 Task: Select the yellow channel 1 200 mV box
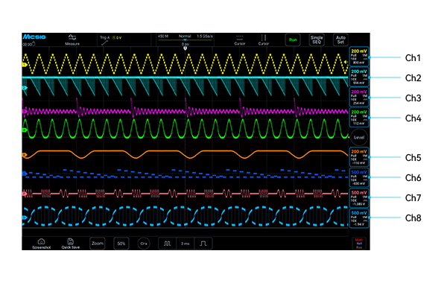[359, 57]
